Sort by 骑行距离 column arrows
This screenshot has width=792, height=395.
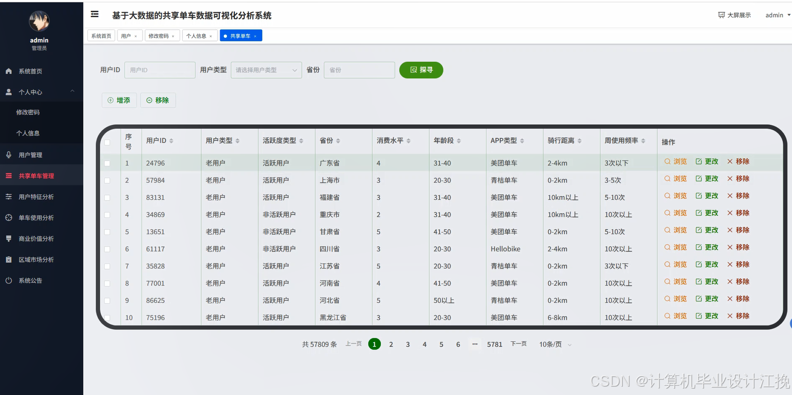point(579,141)
